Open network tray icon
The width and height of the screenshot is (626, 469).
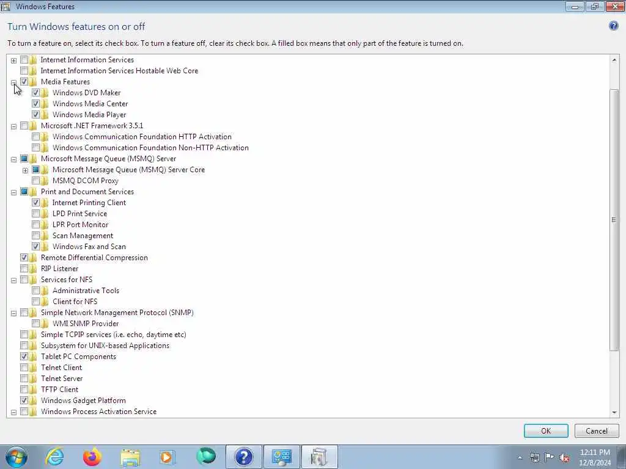coord(534,457)
